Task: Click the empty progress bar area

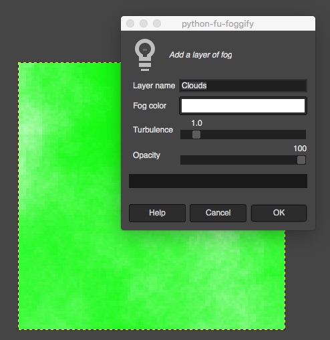Action: pos(218,181)
